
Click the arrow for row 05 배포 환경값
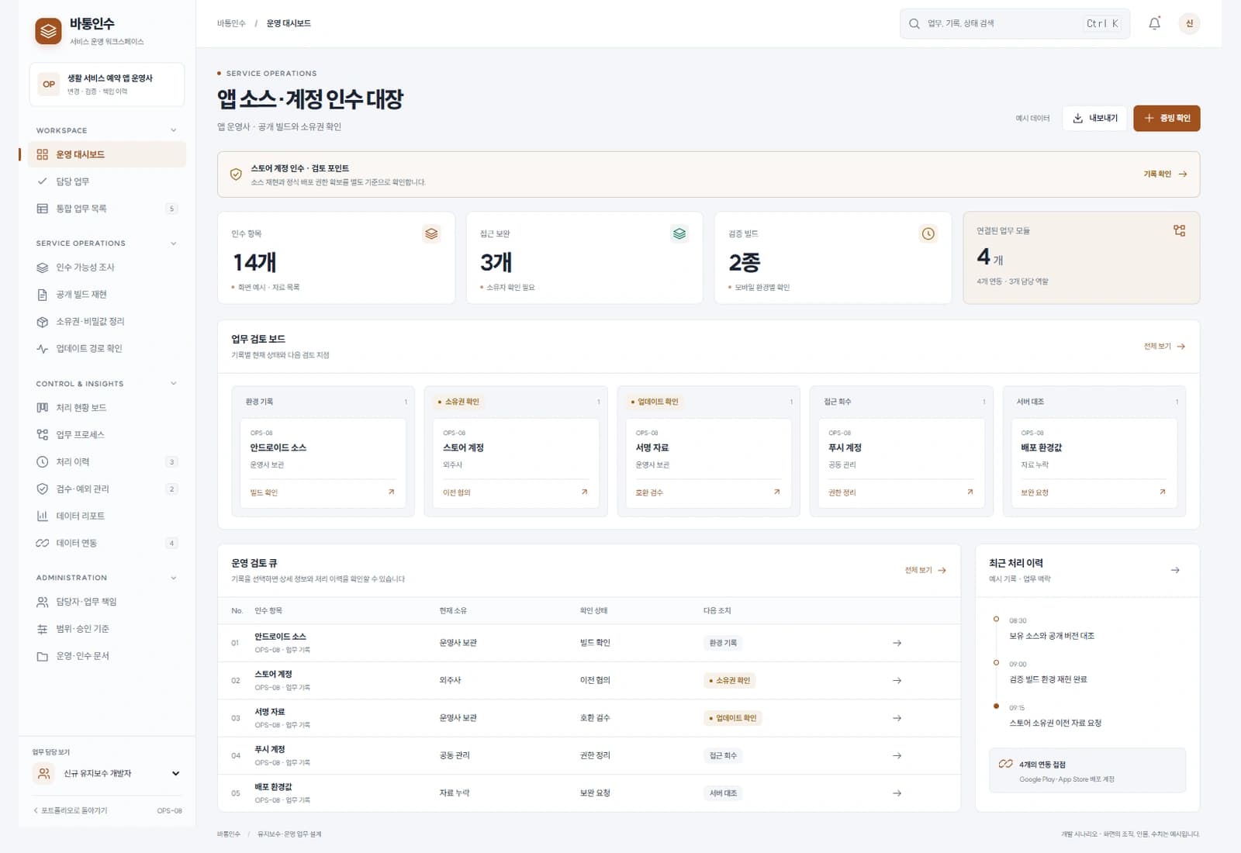(x=897, y=793)
